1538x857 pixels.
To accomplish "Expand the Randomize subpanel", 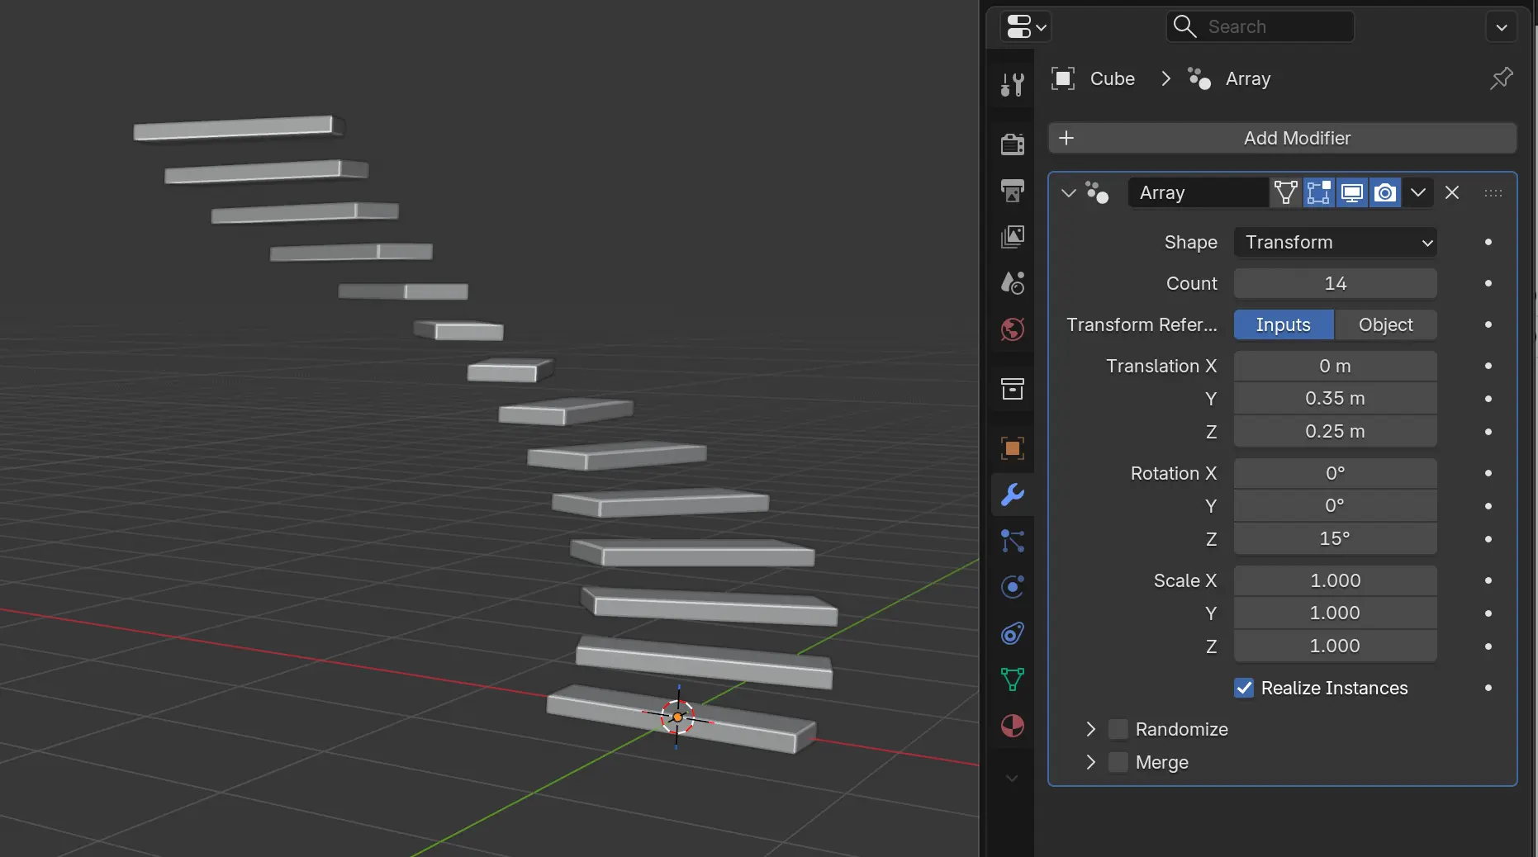I will (x=1090, y=729).
